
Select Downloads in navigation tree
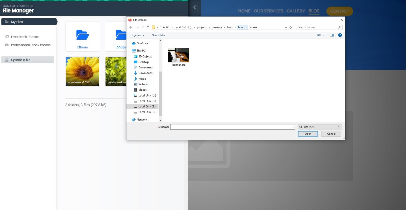[145, 73]
